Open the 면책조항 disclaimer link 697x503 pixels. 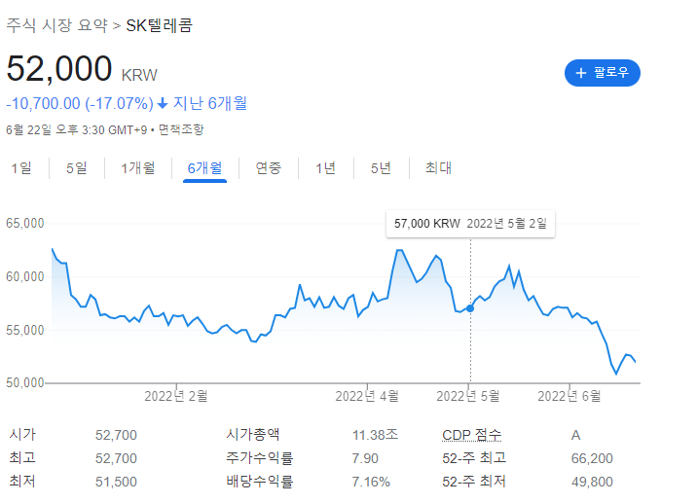(181, 129)
